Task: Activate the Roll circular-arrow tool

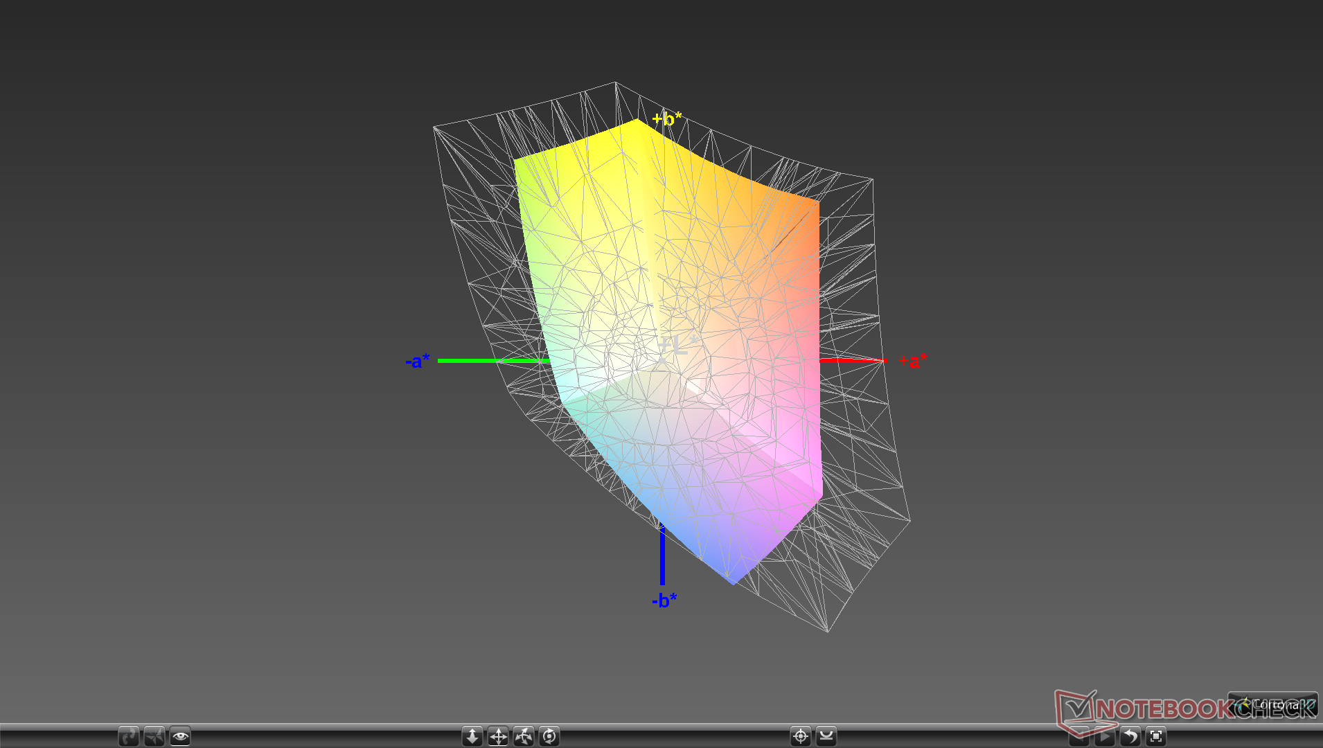Action: [x=549, y=736]
